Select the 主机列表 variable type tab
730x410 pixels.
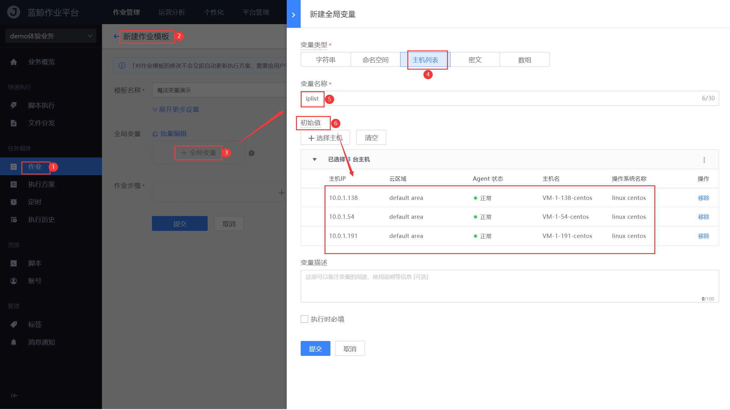click(x=425, y=59)
